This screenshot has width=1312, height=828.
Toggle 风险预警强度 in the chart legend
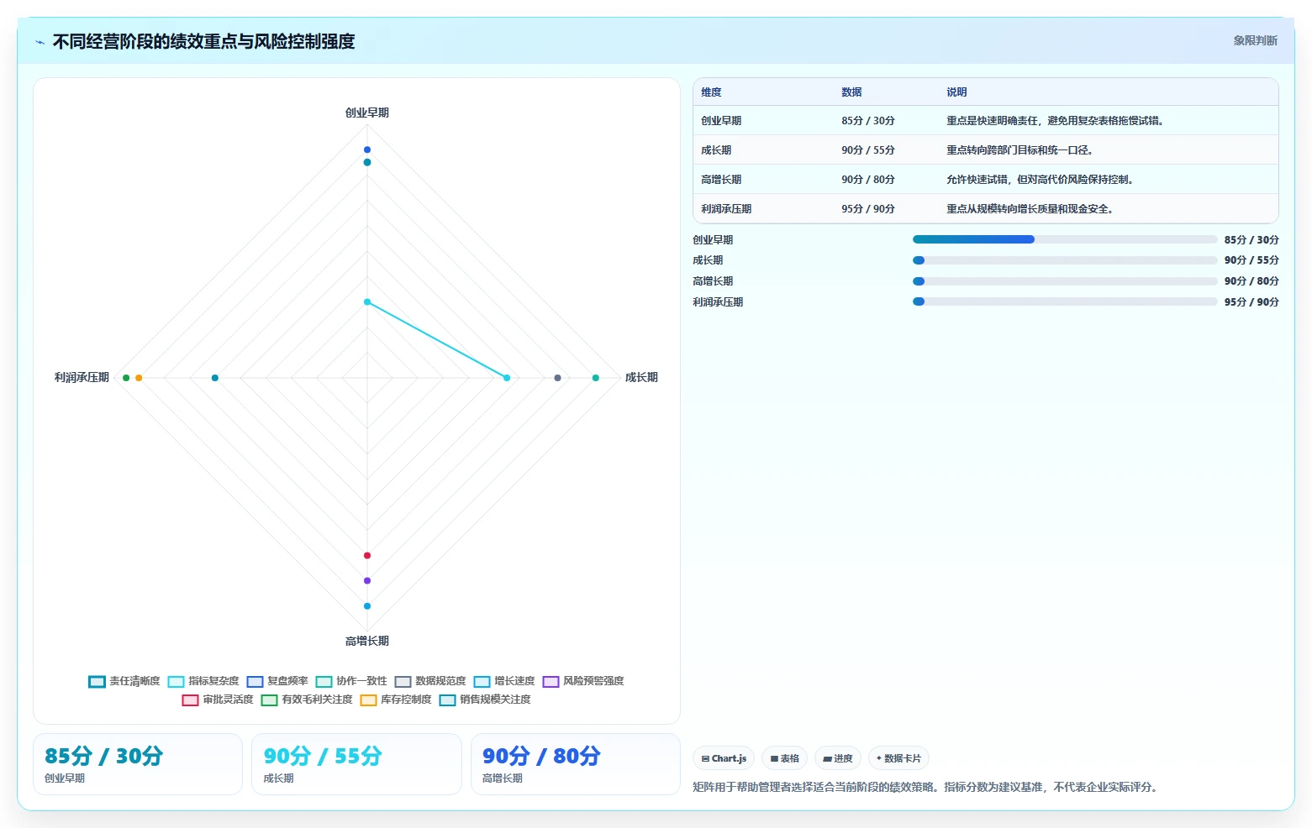tap(583, 681)
